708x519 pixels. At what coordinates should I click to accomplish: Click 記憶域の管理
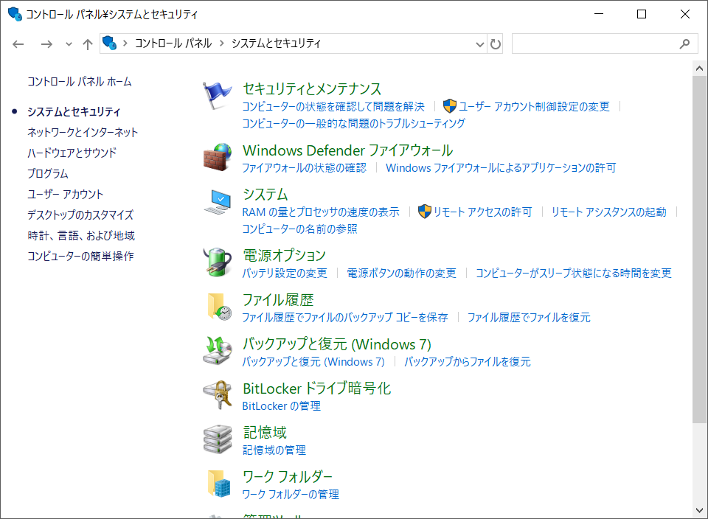pyautogui.click(x=274, y=450)
